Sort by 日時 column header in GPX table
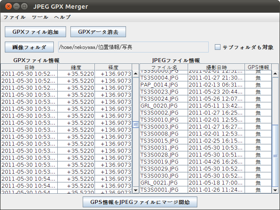 point(29,67)
